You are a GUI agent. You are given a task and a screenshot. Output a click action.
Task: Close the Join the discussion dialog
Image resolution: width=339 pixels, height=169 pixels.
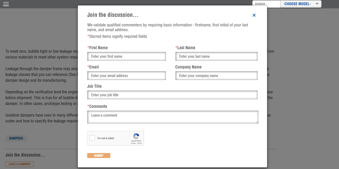coord(254,15)
